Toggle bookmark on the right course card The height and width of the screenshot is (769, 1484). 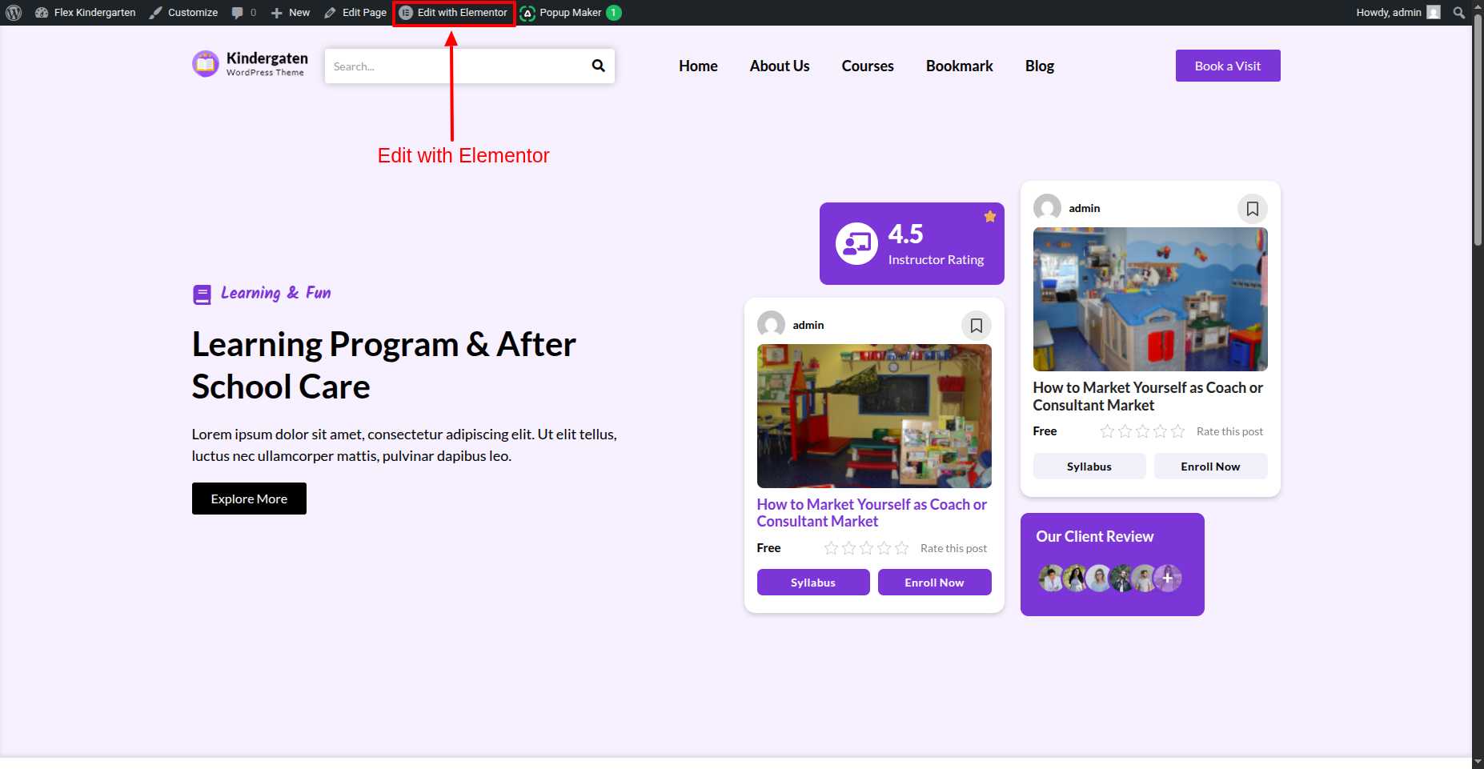coord(1252,209)
